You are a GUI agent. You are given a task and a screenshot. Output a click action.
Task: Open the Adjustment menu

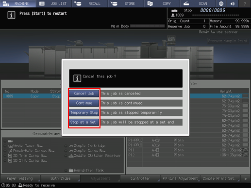point(100,178)
